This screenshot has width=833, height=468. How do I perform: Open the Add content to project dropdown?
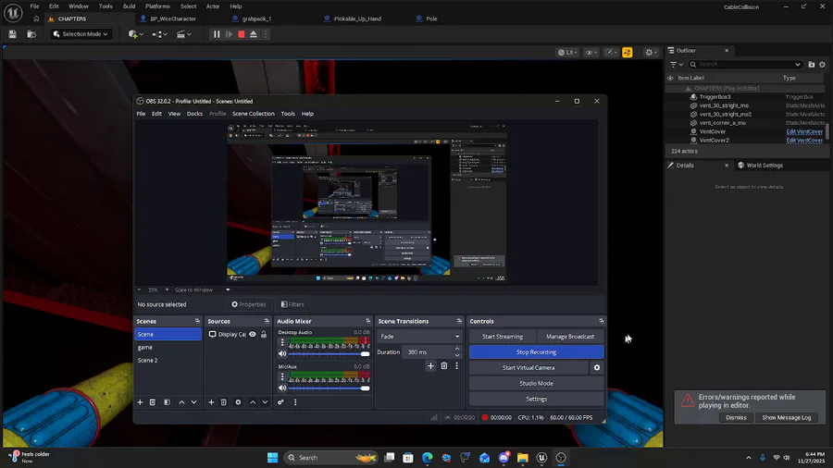[x=136, y=34]
